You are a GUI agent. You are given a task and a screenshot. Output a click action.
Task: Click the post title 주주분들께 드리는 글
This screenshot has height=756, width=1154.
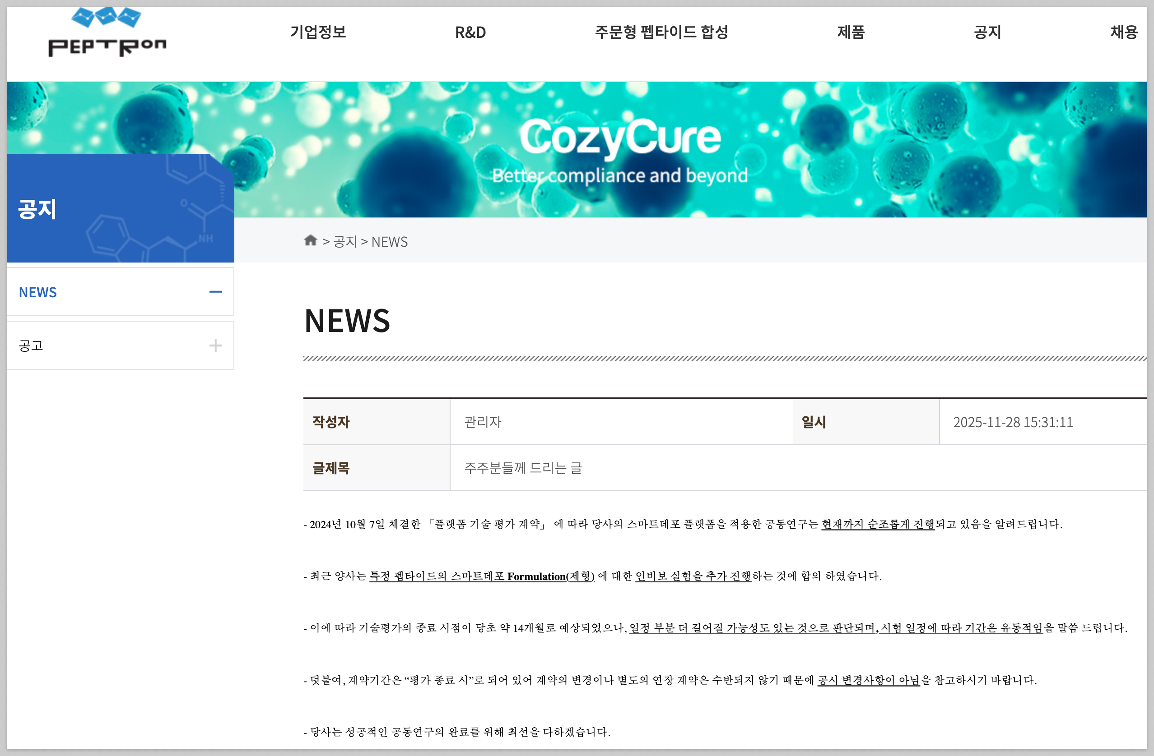[x=523, y=468]
